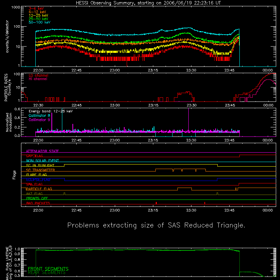The image size is (280, 280).
Task: Click the SAA_FLAG label
Action: coord(34,184)
